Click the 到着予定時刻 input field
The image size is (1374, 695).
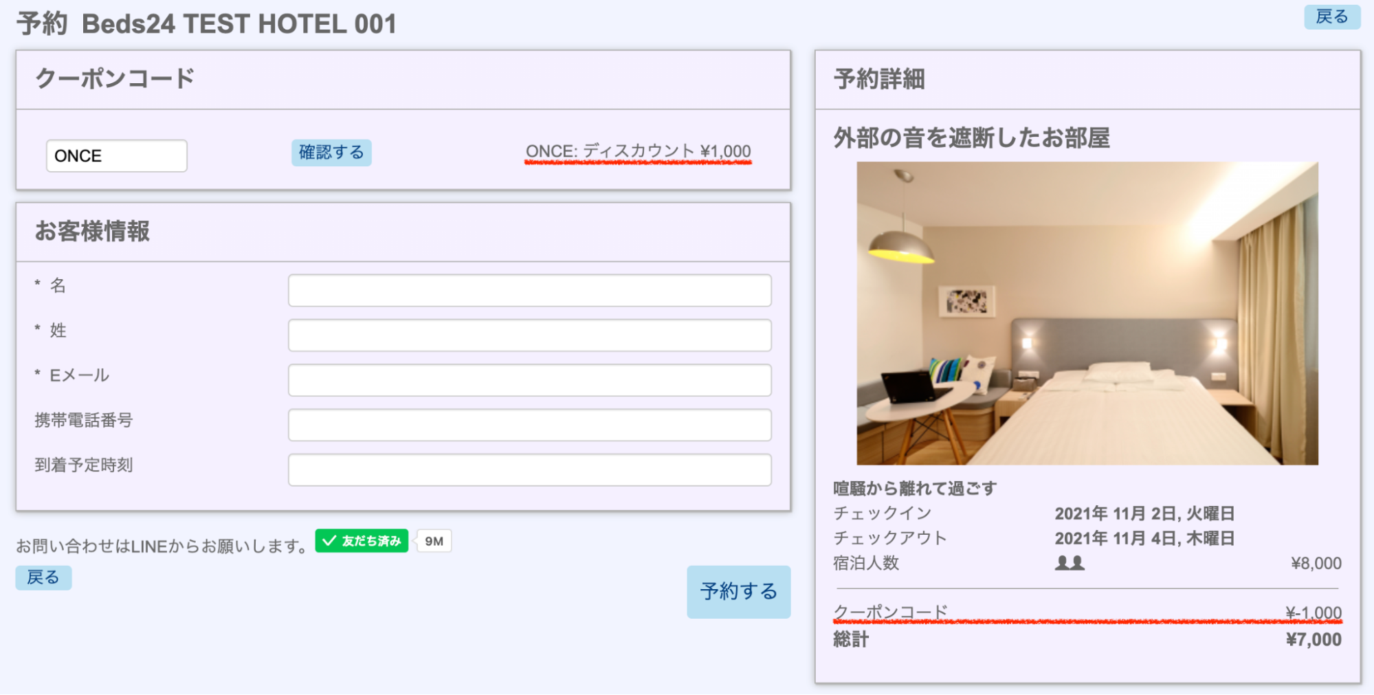pos(529,470)
